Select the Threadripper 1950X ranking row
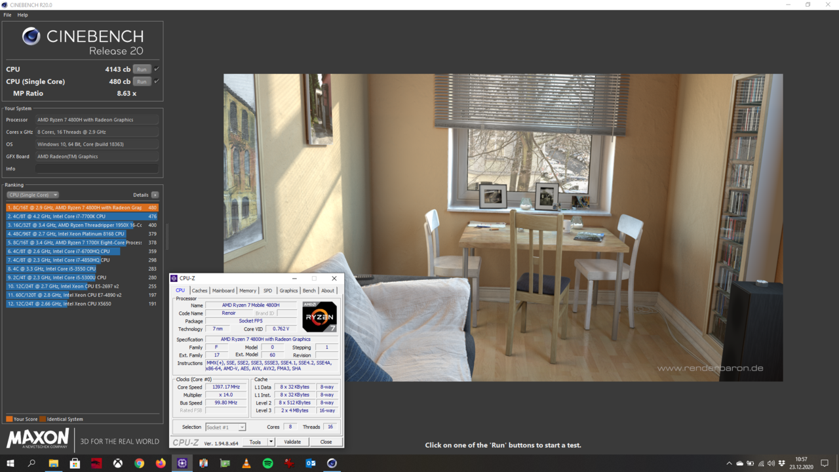 tap(82, 225)
